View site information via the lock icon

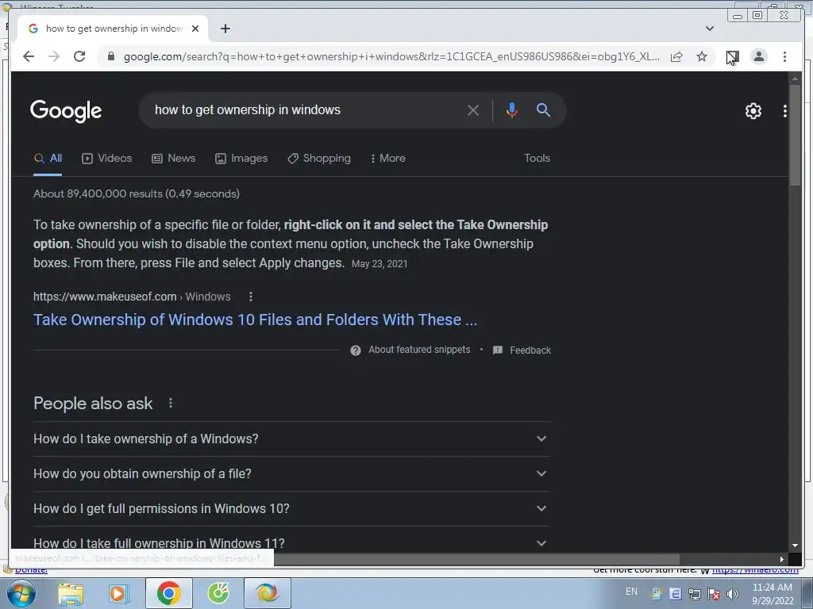point(110,56)
